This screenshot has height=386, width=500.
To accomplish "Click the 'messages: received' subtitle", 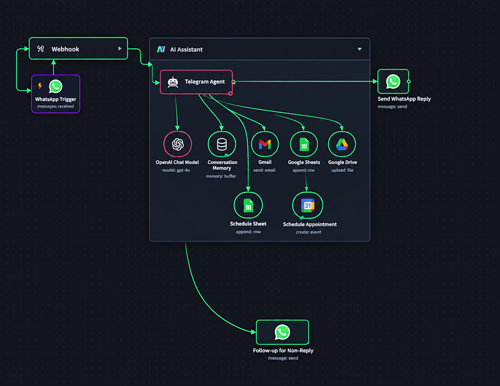I will [55, 106].
